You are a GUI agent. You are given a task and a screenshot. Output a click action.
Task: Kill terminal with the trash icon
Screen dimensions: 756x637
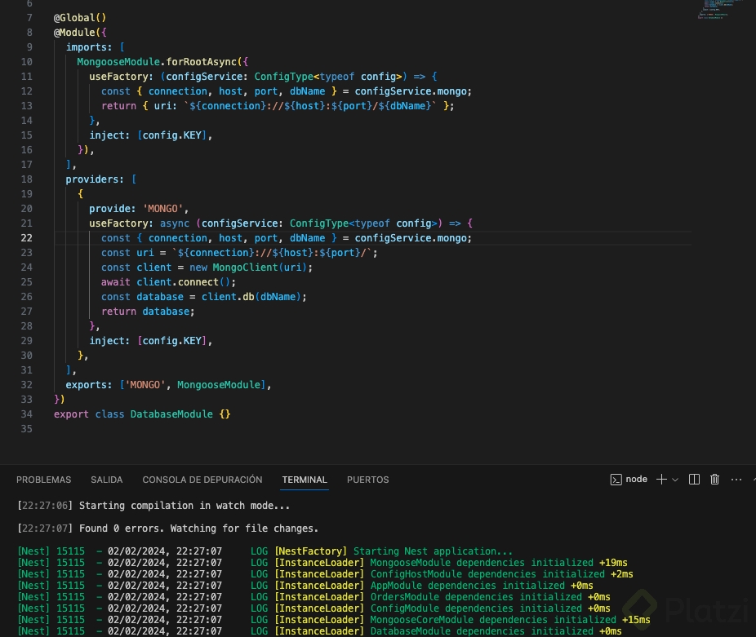pos(715,480)
